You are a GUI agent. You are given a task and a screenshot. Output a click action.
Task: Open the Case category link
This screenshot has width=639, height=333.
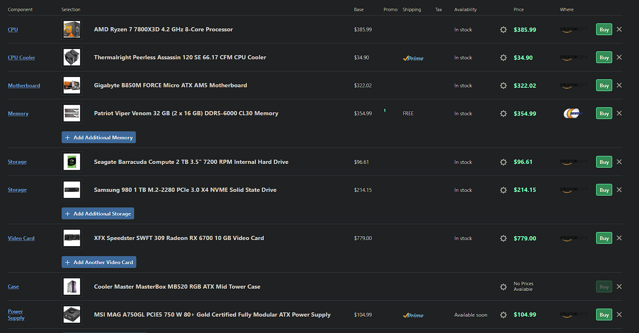pos(13,287)
